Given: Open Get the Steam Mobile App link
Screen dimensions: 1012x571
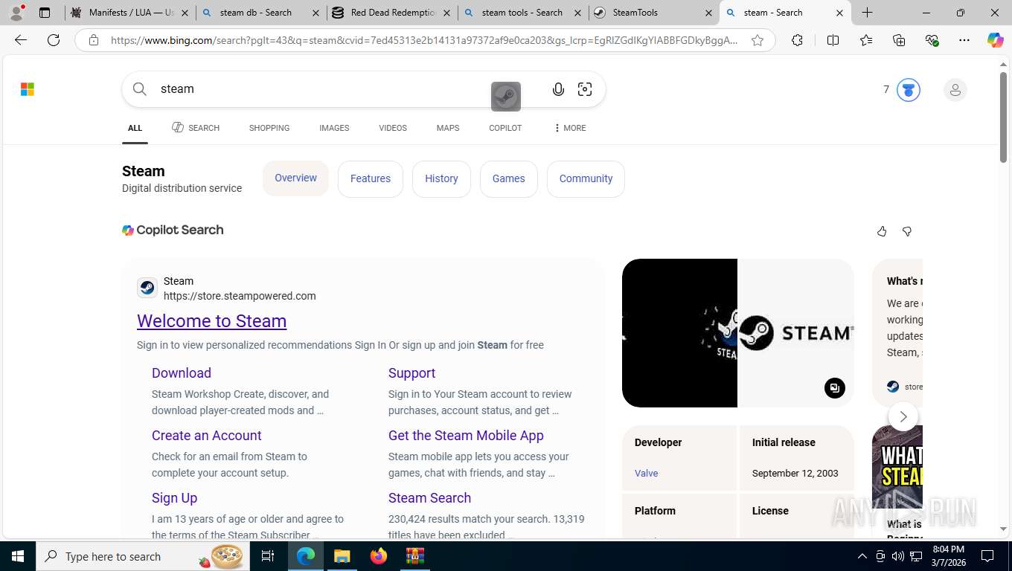Looking at the screenshot, I should pyautogui.click(x=466, y=436).
